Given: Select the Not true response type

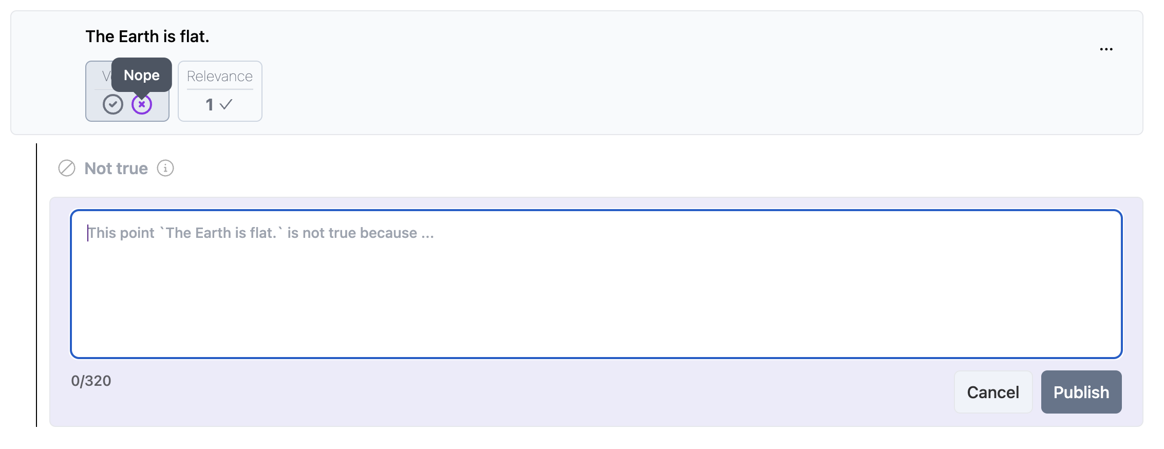Looking at the screenshot, I should [115, 168].
